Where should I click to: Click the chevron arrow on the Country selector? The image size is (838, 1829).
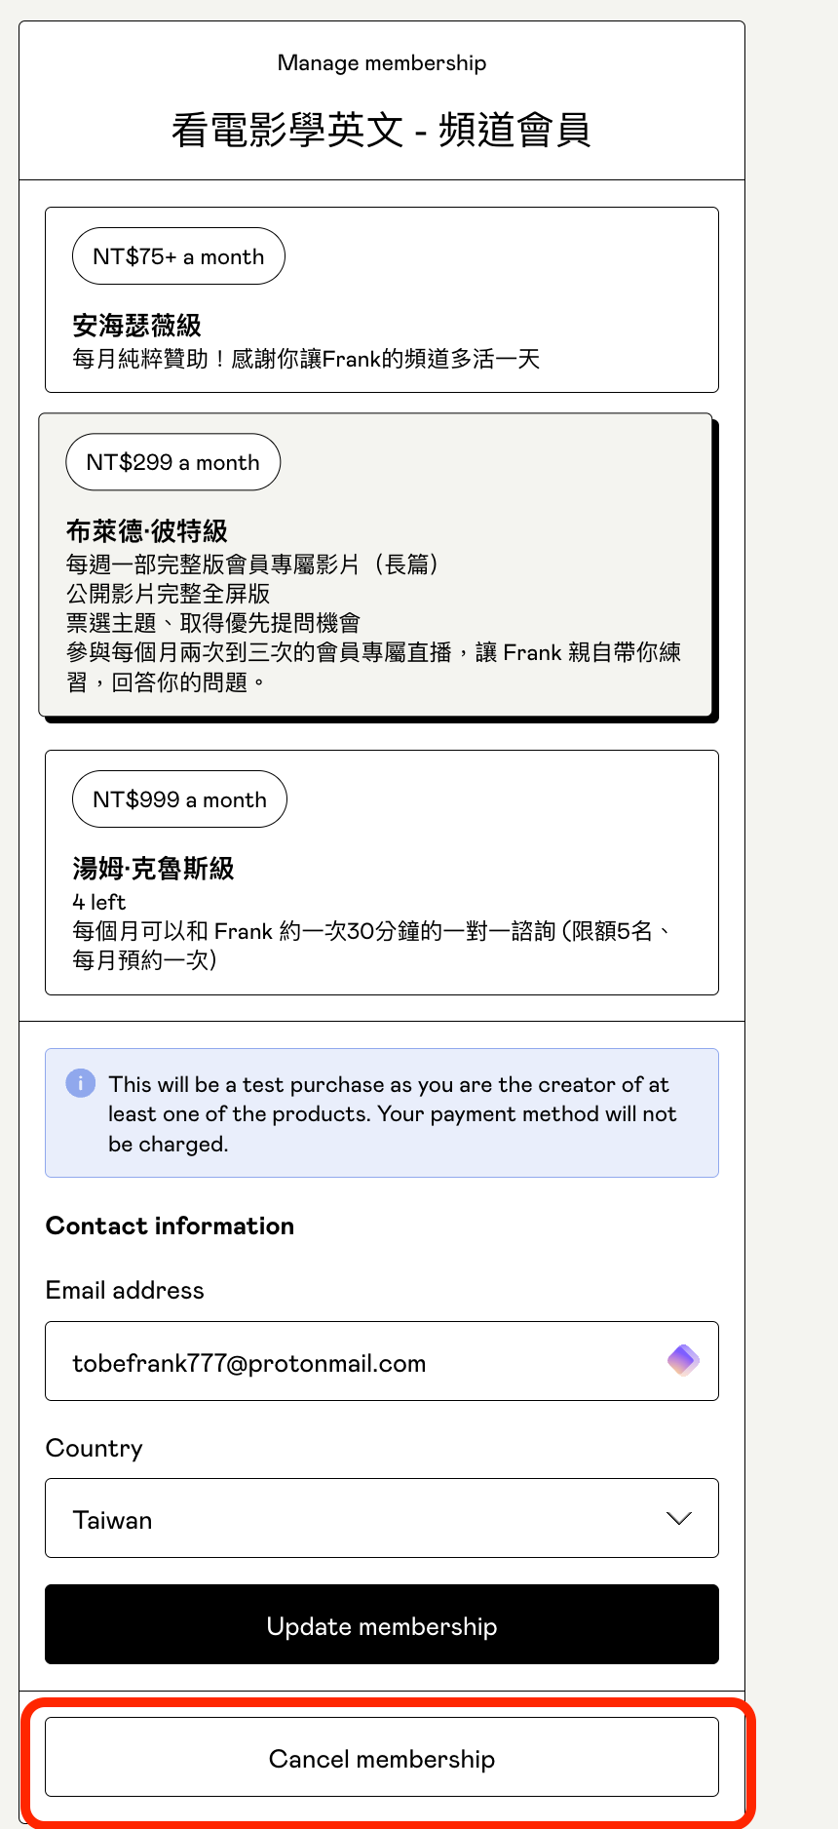click(x=678, y=1518)
